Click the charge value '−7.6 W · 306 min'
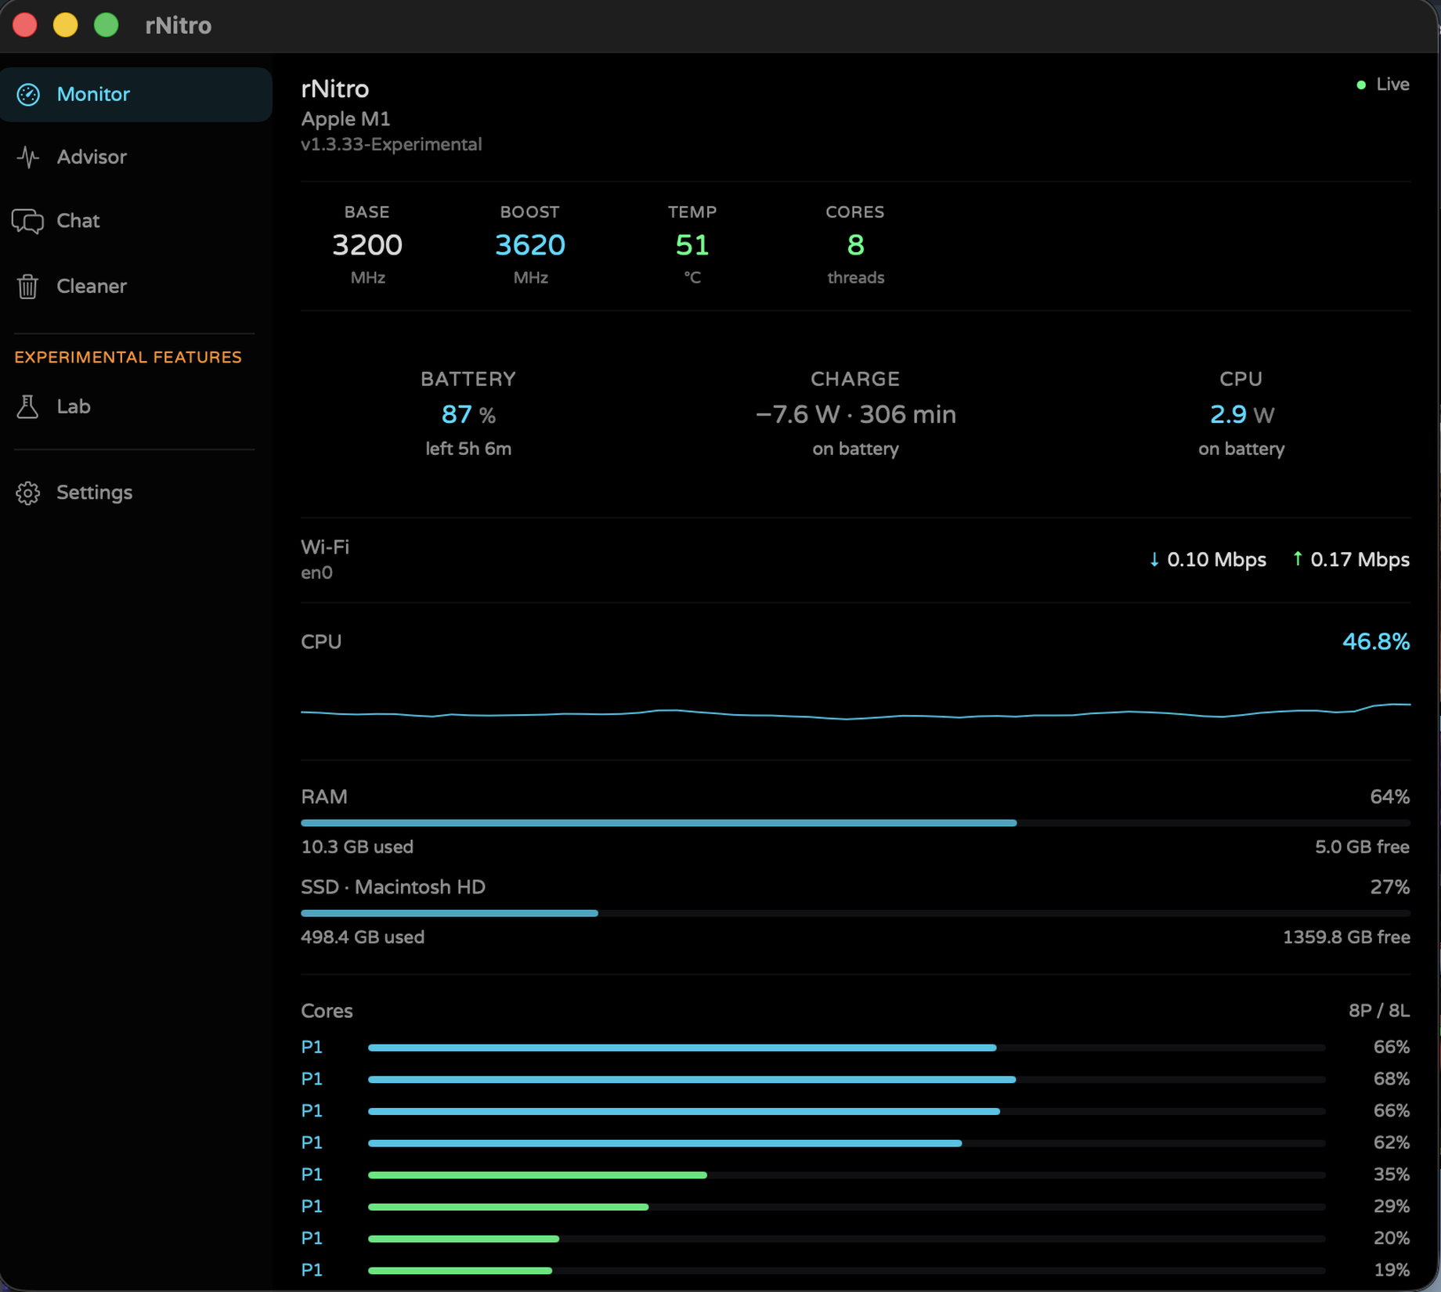 (855, 415)
